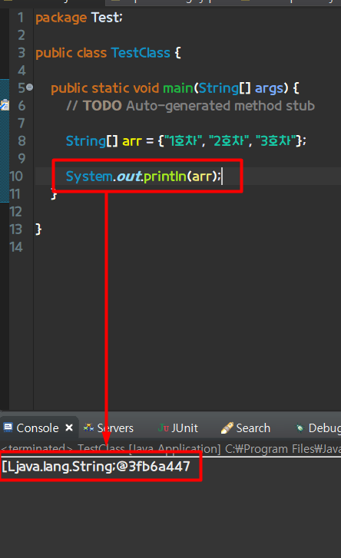Click the console output [Ljava.lang.String;@3fb6a447
341x558 pixels.
[96, 466]
